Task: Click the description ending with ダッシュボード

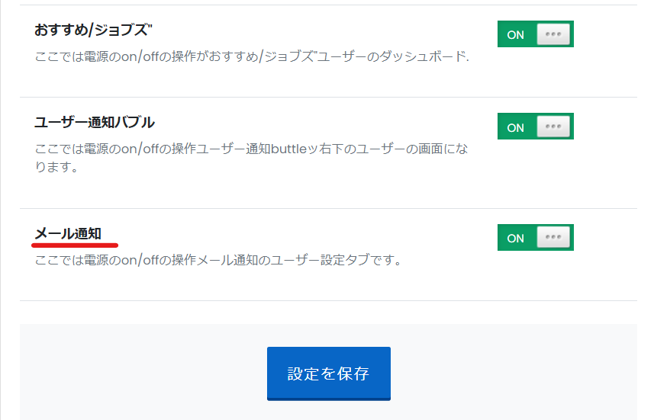Action: point(252,56)
